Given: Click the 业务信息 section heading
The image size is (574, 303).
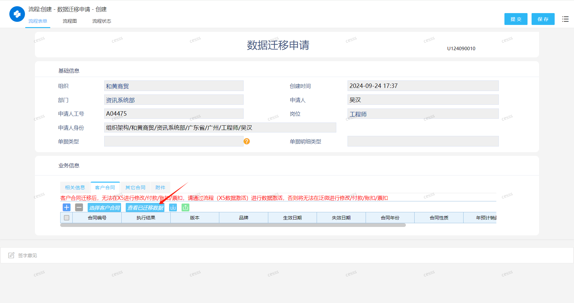Looking at the screenshot, I should tap(69, 166).
